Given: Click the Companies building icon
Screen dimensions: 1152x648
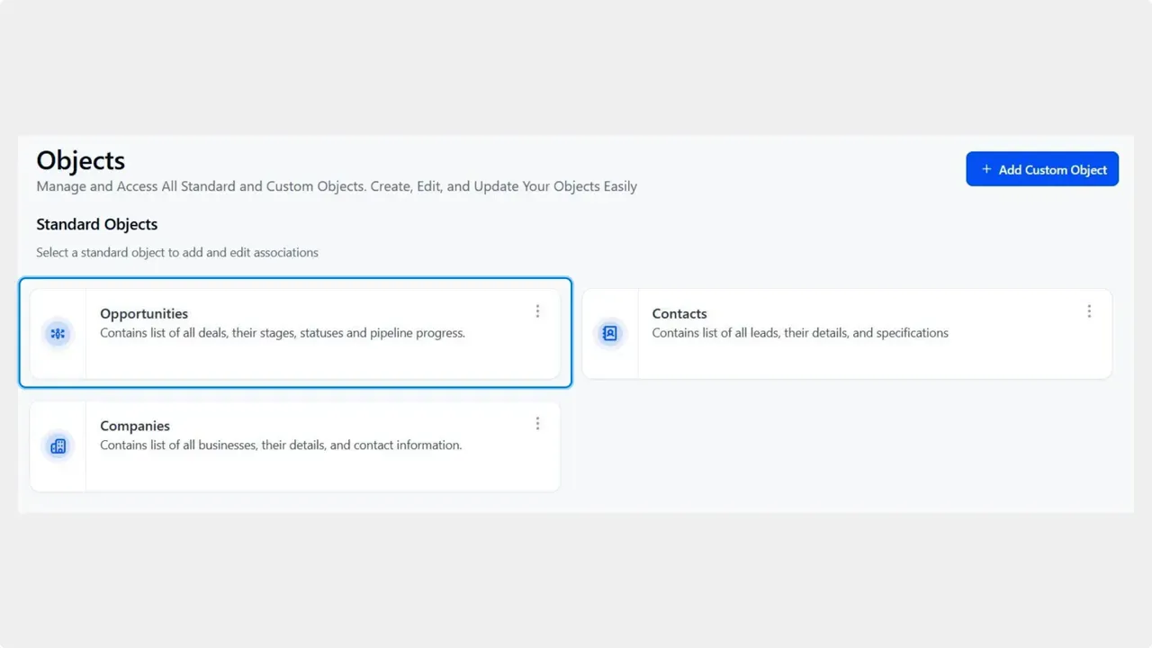Looking at the screenshot, I should (58, 445).
